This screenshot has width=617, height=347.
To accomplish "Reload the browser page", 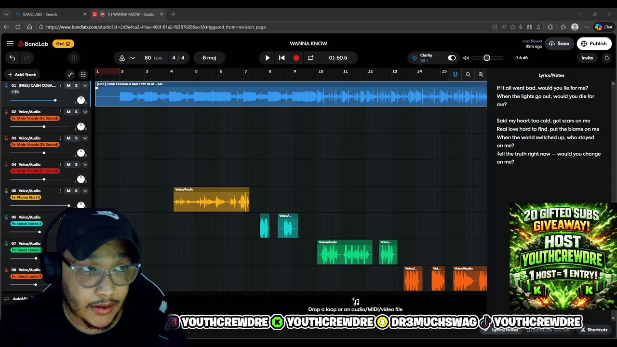I will (18, 27).
